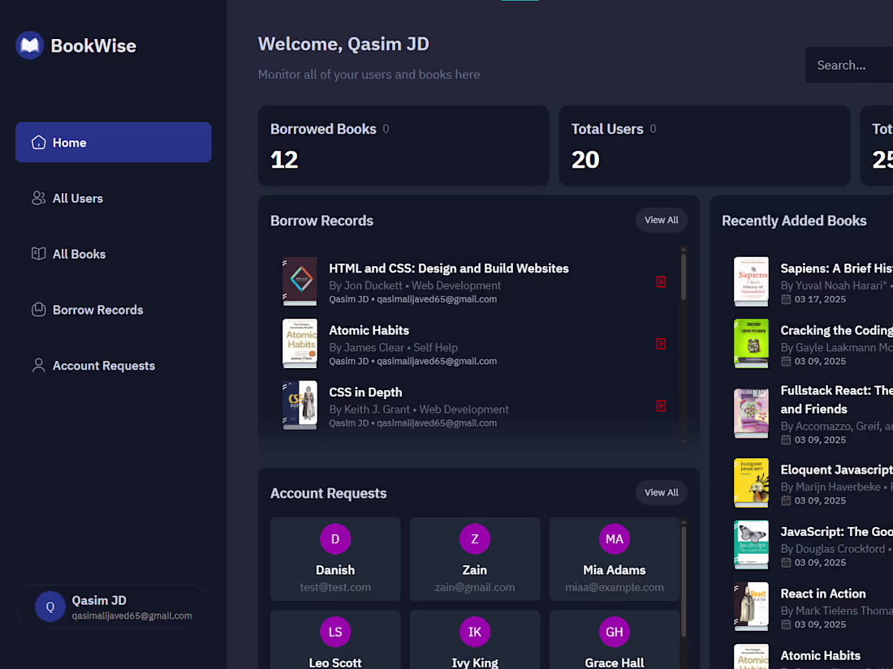
Task: Click title 'HTML and CSS: Design and Build Websites'
Action: (x=449, y=268)
